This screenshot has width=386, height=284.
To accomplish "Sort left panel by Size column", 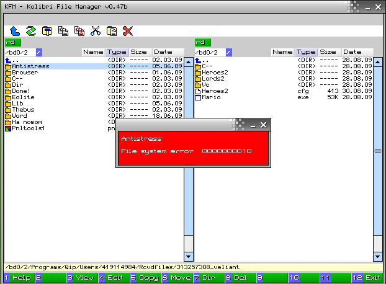I will 138,52.
